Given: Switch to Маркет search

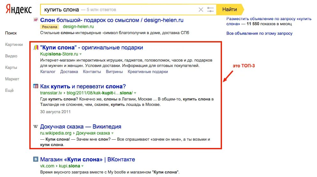Looking at the screenshot, I should coord(12,79).
